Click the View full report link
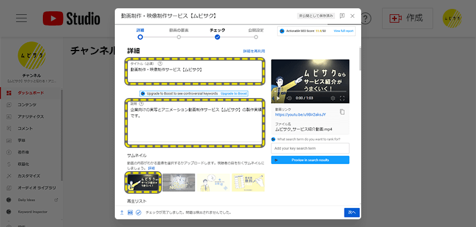This screenshot has height=227, width=476. [x=343, y=31]
